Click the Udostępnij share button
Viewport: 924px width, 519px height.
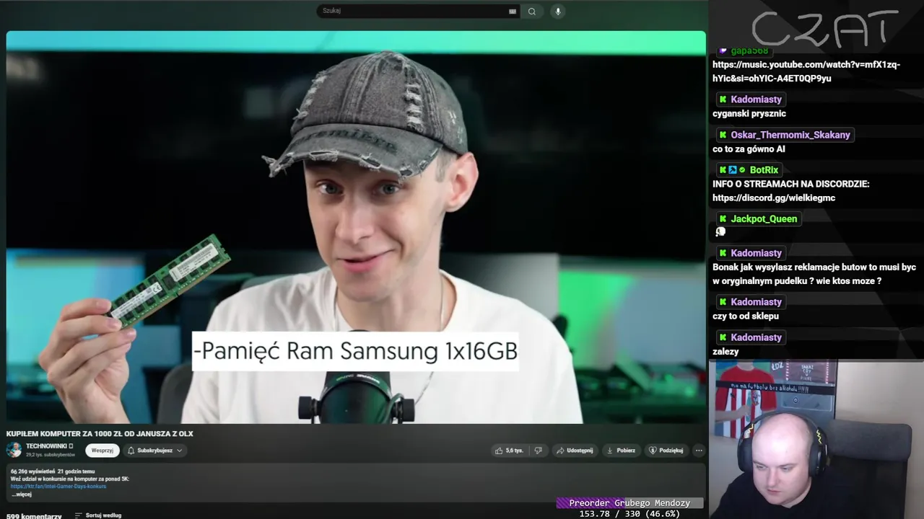[x=575, y=451]
